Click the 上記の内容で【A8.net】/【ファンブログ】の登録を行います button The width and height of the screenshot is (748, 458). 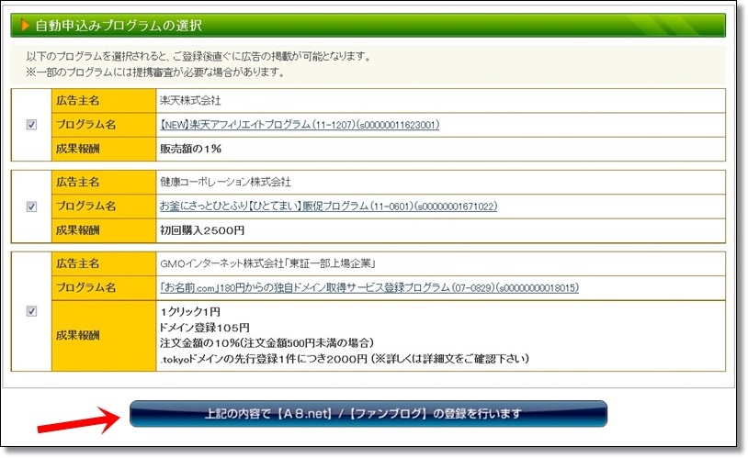pos(368,414)
